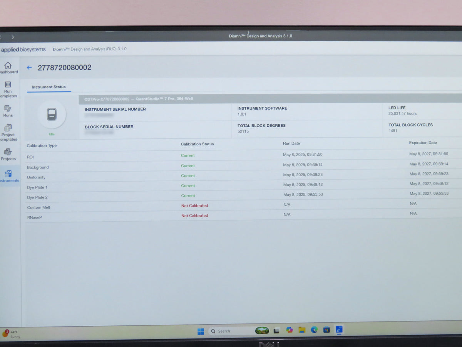Open the Windows Start menu
Image resolution: width=462 pixels, height=347 pixels.
(201, 331)
